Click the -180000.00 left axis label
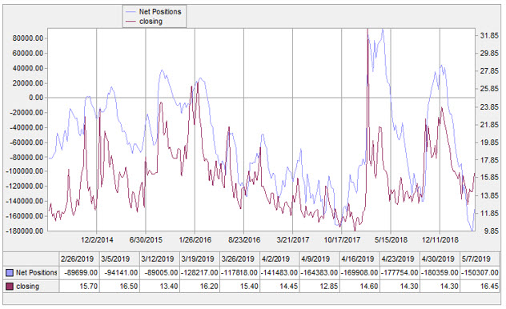Image resolution: width=506 pixels, height=309 pixels. coord(24,231)
